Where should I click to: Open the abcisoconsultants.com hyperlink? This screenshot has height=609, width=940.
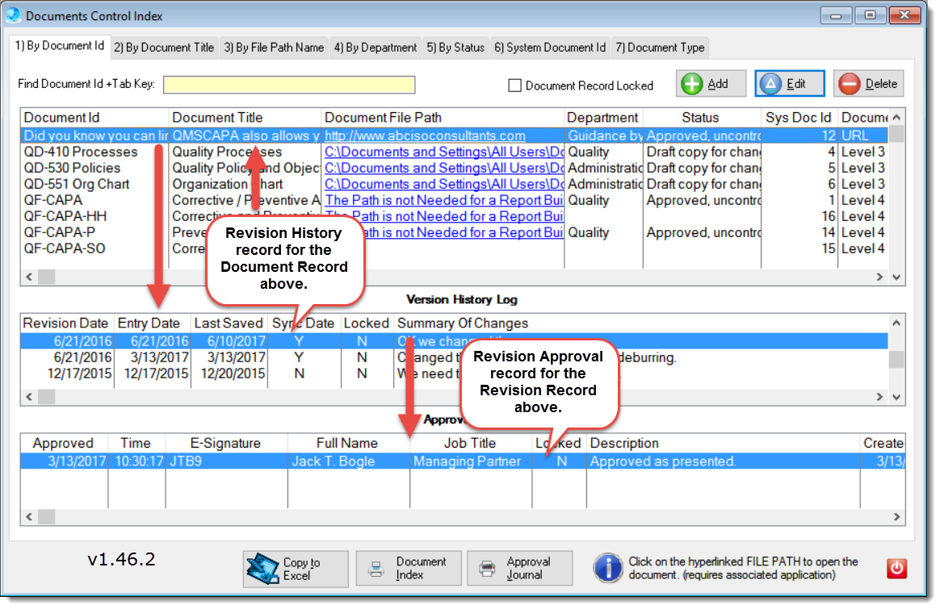pyautogui.click(x=426, y=135)
